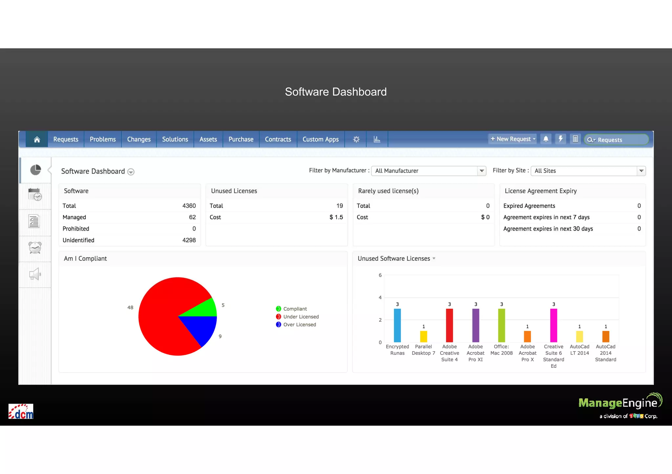This screenshot has width=672, height=474.
Task: Click the Adobe Creative Suite 4 bar
Action: pyautogui.click(x=450, y=326)
